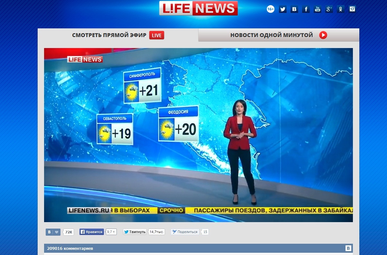Open the Facebook icon in the header

pyautogui.click(x=306, y=9)
